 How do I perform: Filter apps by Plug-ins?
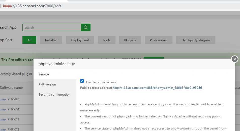pyautogui.click(x=130, y=40)
